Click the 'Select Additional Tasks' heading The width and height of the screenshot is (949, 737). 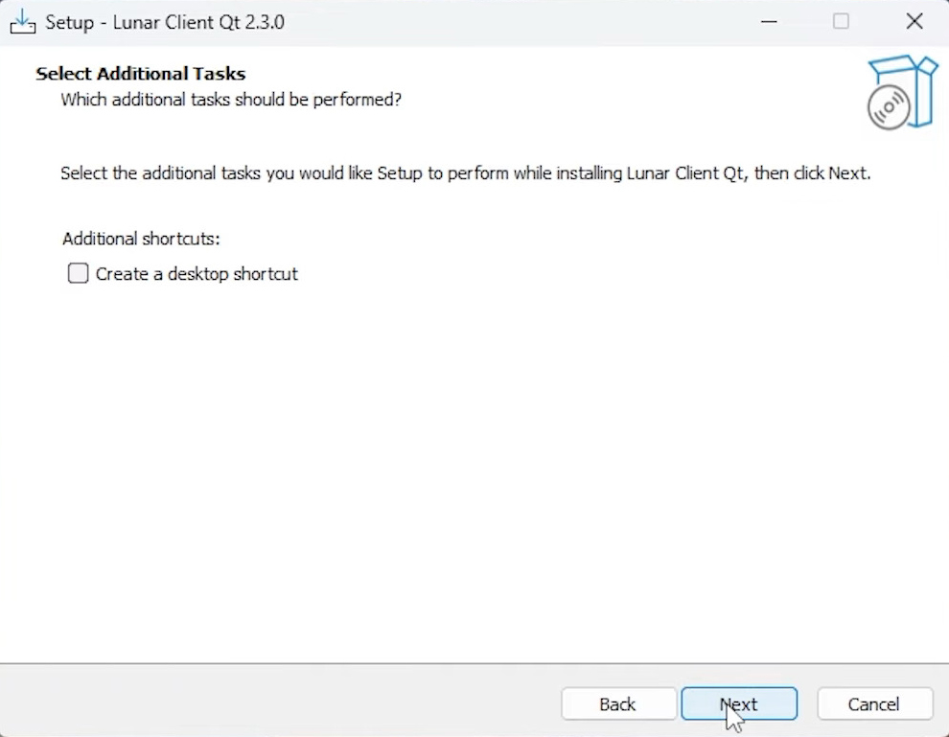140,74
